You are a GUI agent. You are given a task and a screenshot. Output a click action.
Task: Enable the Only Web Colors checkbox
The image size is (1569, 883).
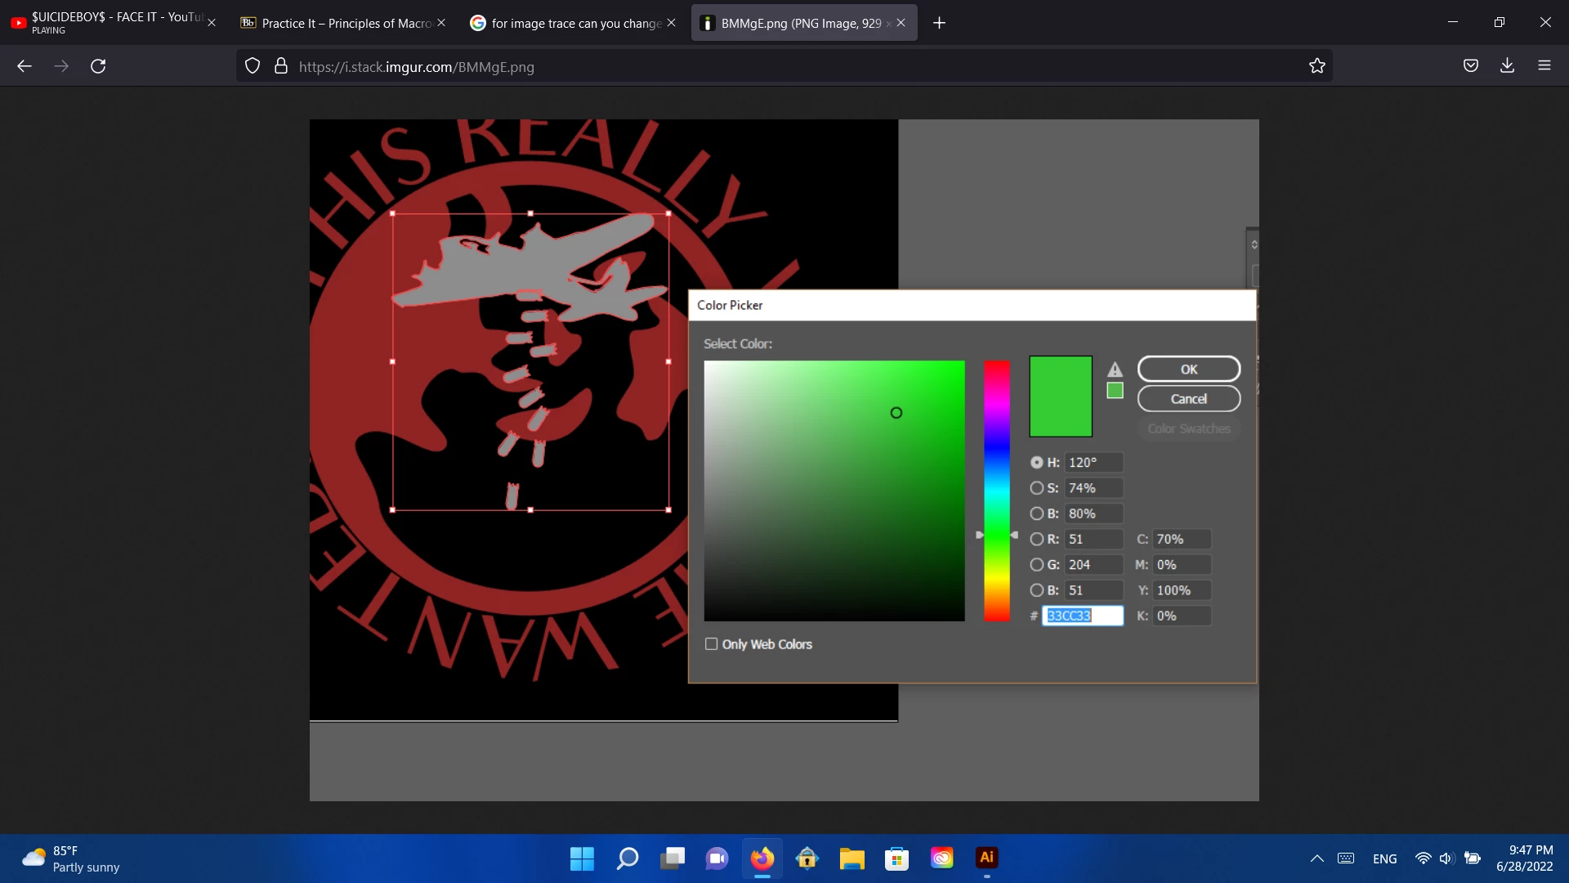712,644
